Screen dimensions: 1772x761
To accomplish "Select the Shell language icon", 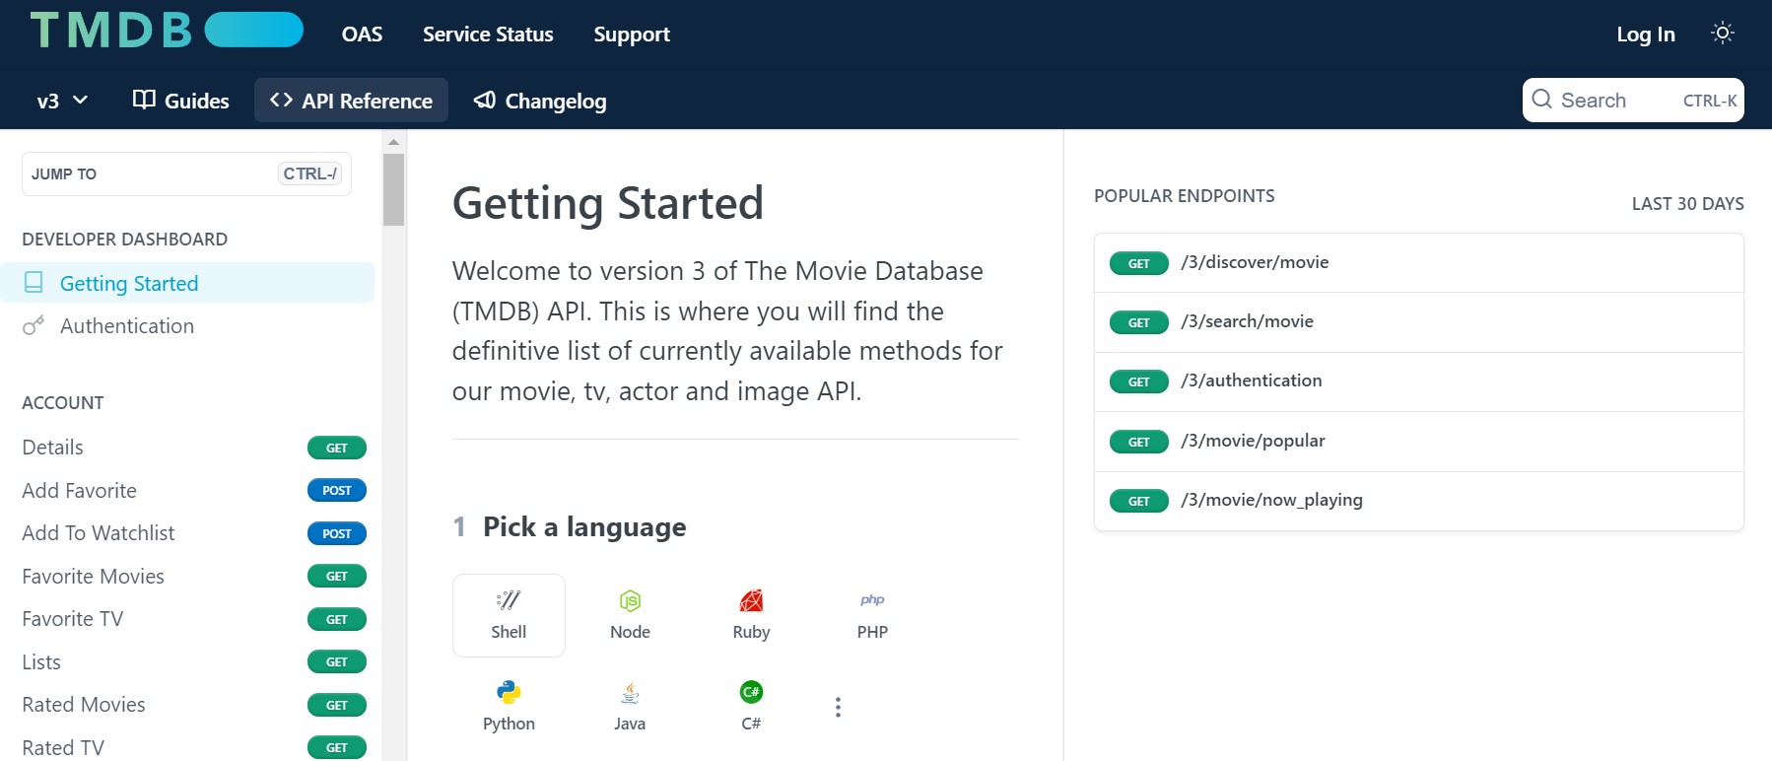I will pyautogui.click(x=509, y=615).
